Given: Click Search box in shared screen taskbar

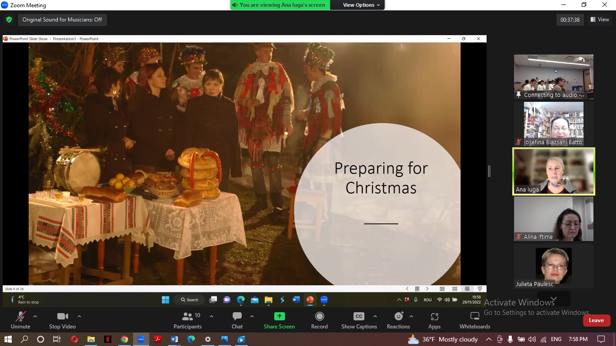Looking at the screenshot, I should coord(189,300).
